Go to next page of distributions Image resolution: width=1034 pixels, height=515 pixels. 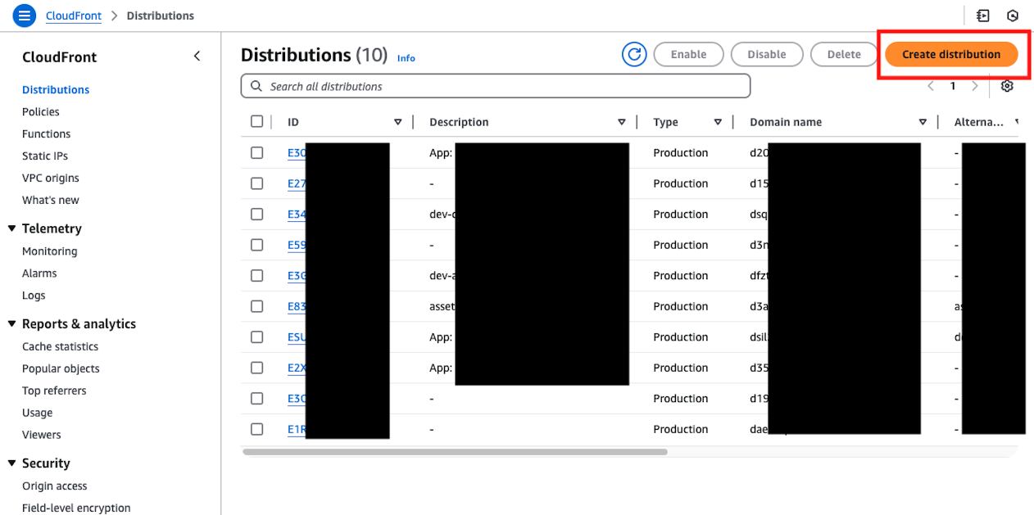coord(974,86)
